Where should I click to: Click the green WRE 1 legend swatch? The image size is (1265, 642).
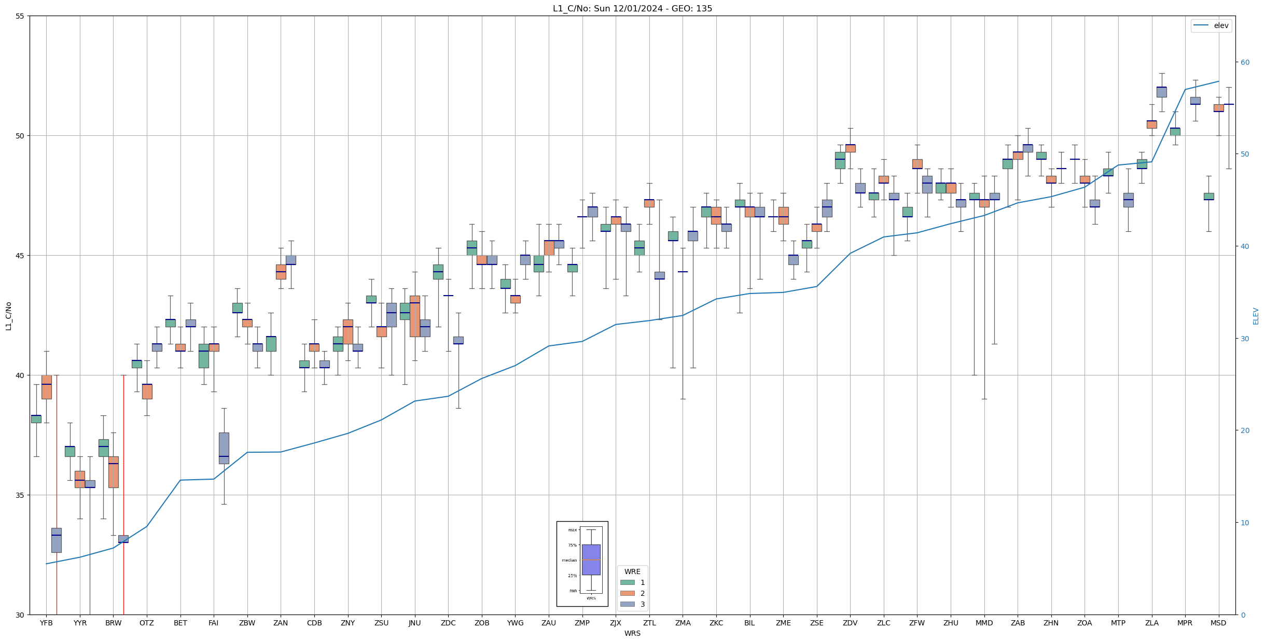[x=627, y=582]
